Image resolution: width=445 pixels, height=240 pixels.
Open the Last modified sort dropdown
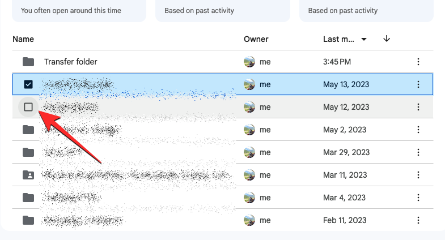coord(364,39)
